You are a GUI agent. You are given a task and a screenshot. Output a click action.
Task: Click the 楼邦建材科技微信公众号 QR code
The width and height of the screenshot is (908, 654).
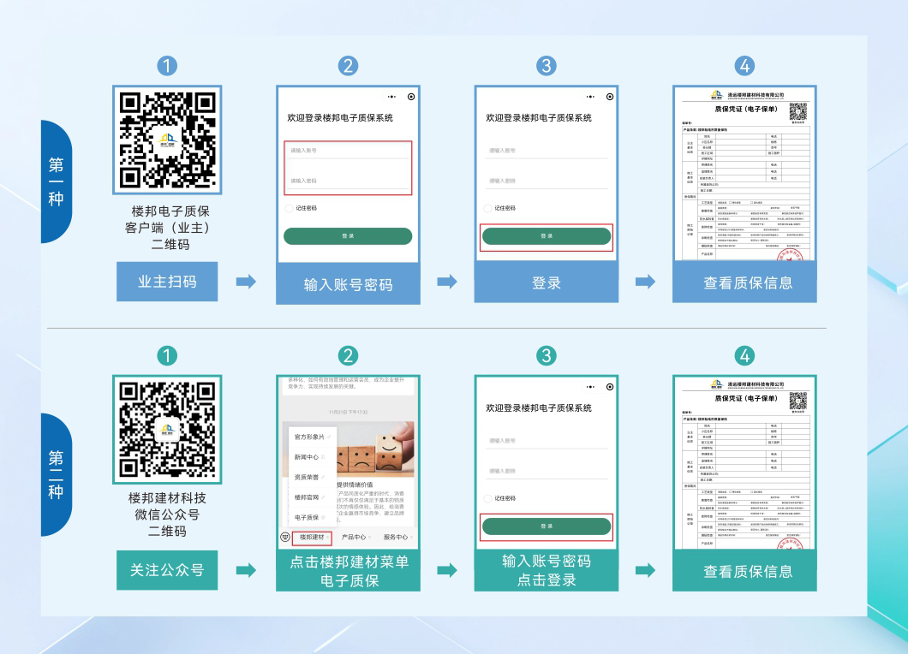(167, 430)
